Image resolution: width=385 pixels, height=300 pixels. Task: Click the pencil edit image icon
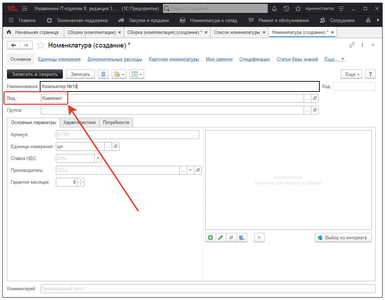point(220,238)
